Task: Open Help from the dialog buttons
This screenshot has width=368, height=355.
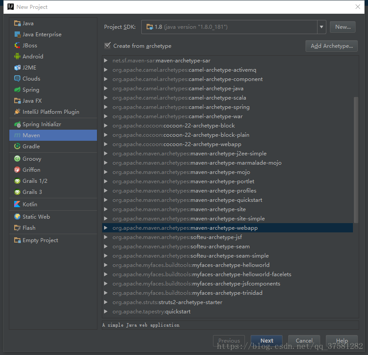Action: pos(342,341)
